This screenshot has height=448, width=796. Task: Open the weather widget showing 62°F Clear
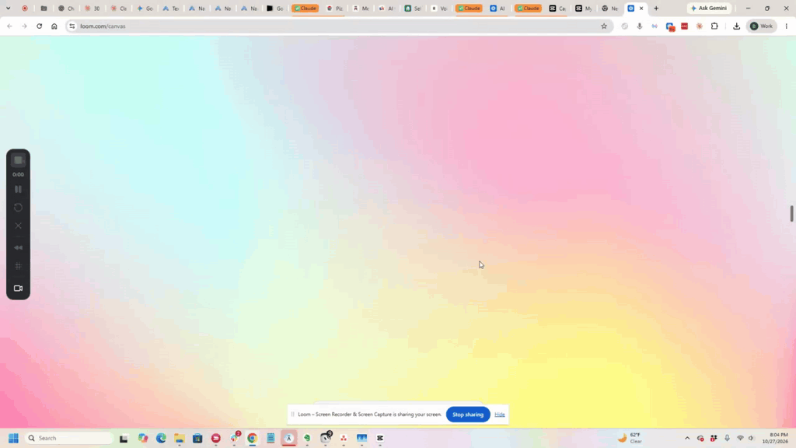point(630,438)
